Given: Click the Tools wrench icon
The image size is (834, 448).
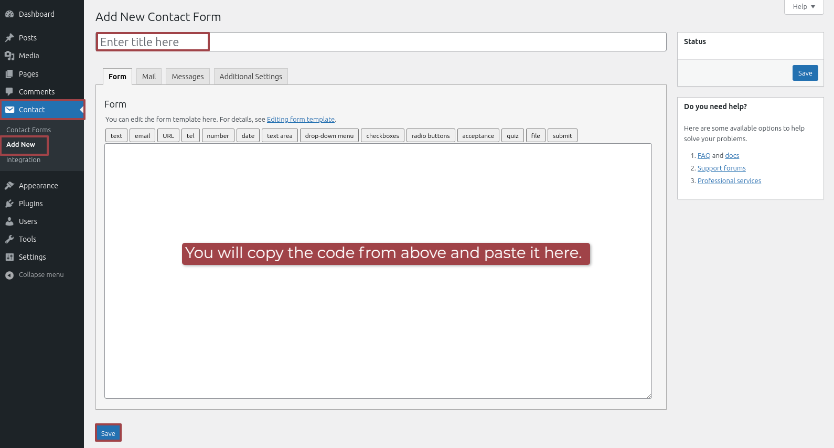Looking at the screenshot, I should click(9, 239).
